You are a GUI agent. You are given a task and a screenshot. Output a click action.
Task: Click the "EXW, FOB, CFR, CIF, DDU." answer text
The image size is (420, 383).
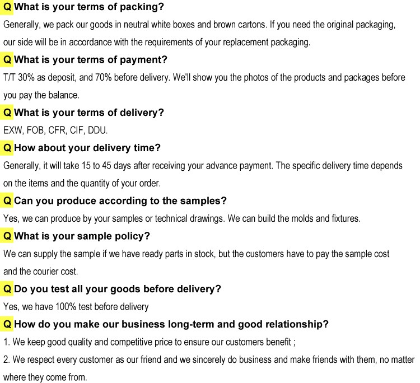55,130
